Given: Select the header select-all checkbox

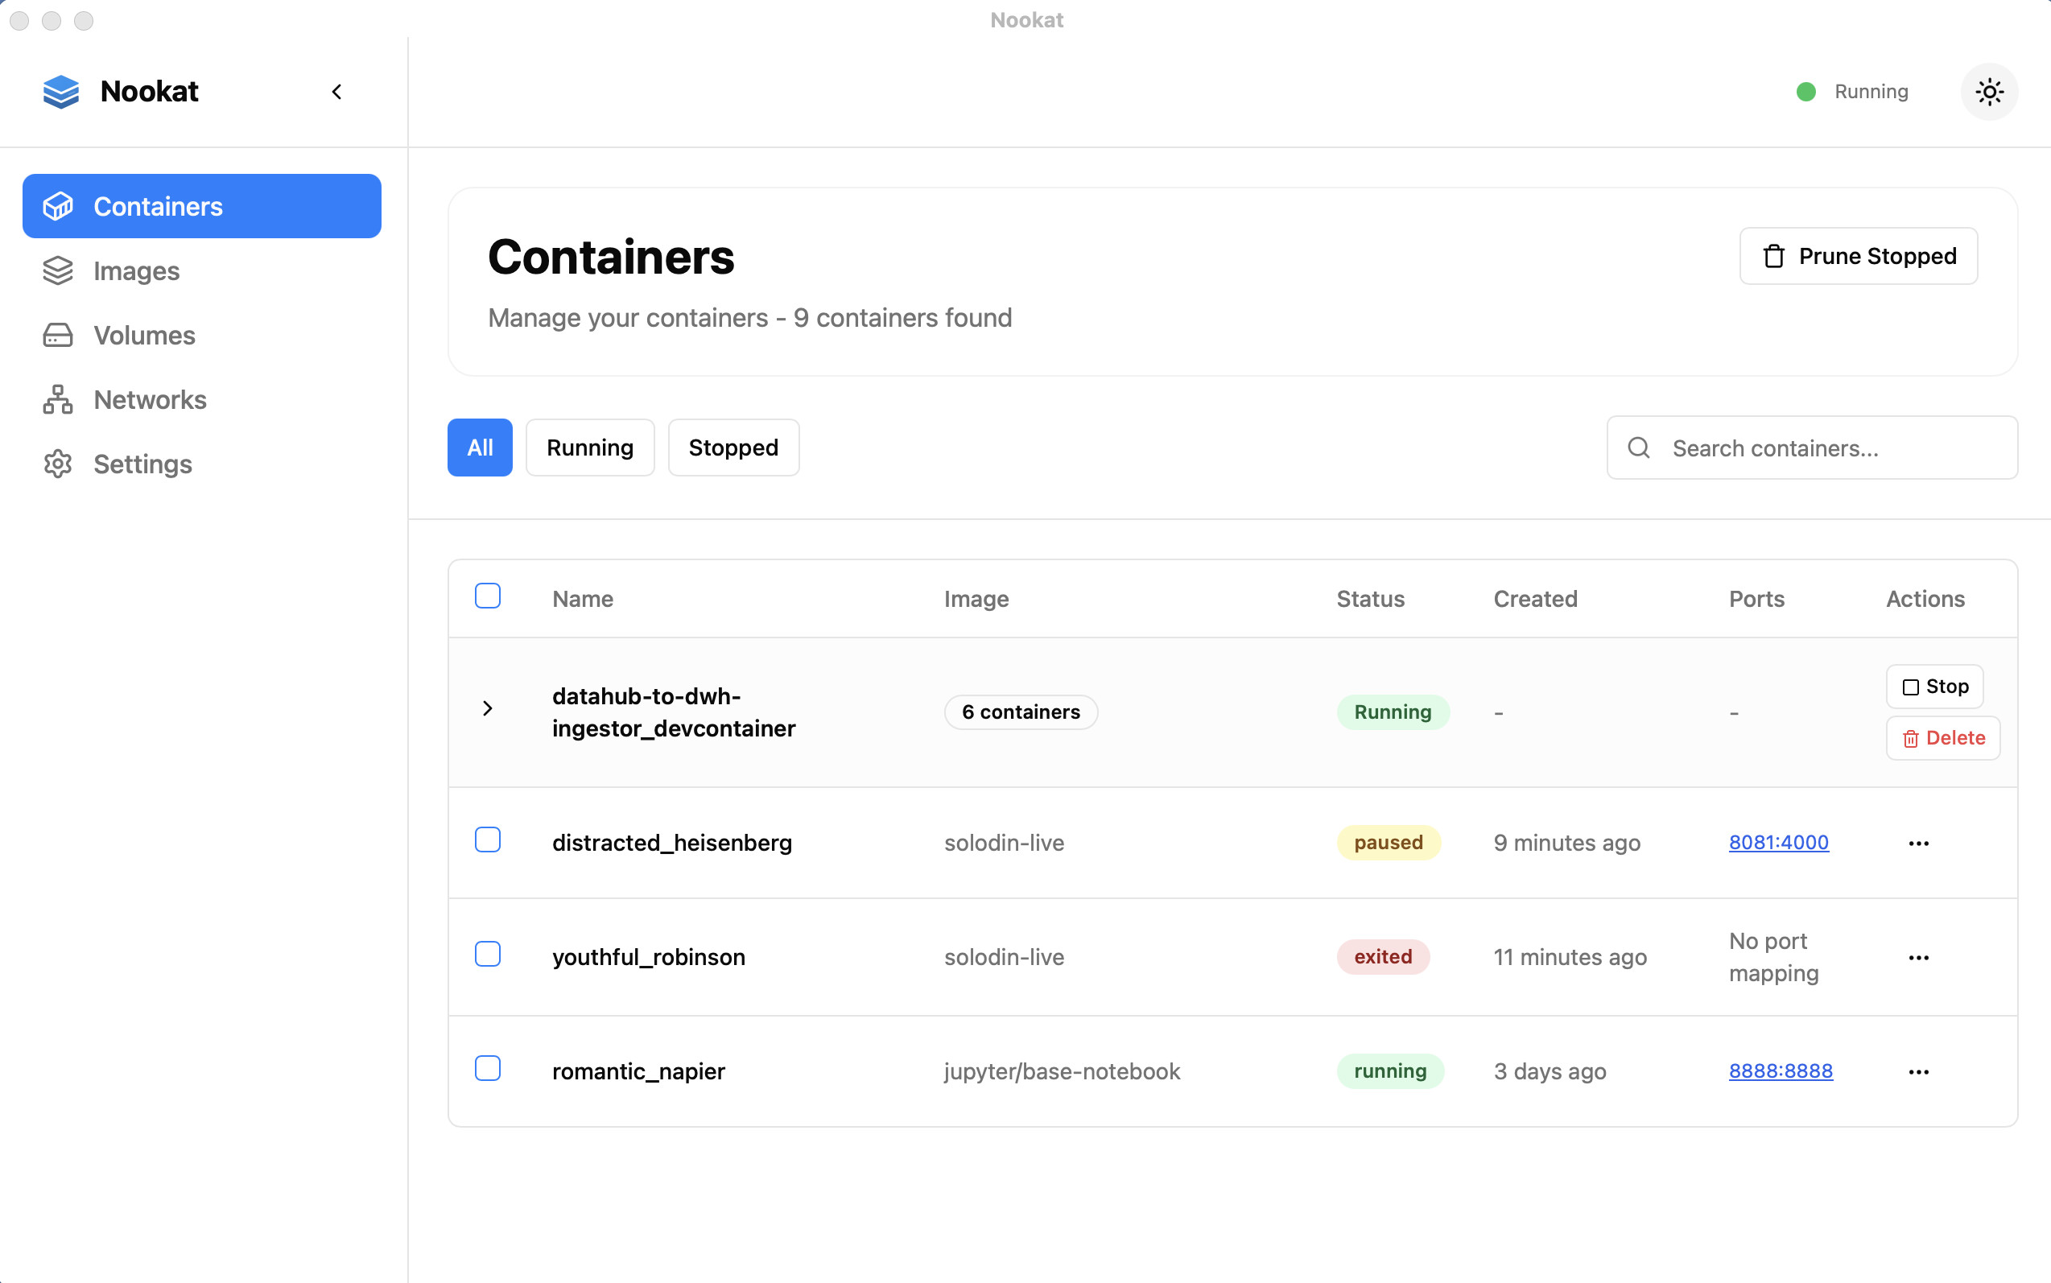Looking at the screenshot, I should 488,596.
